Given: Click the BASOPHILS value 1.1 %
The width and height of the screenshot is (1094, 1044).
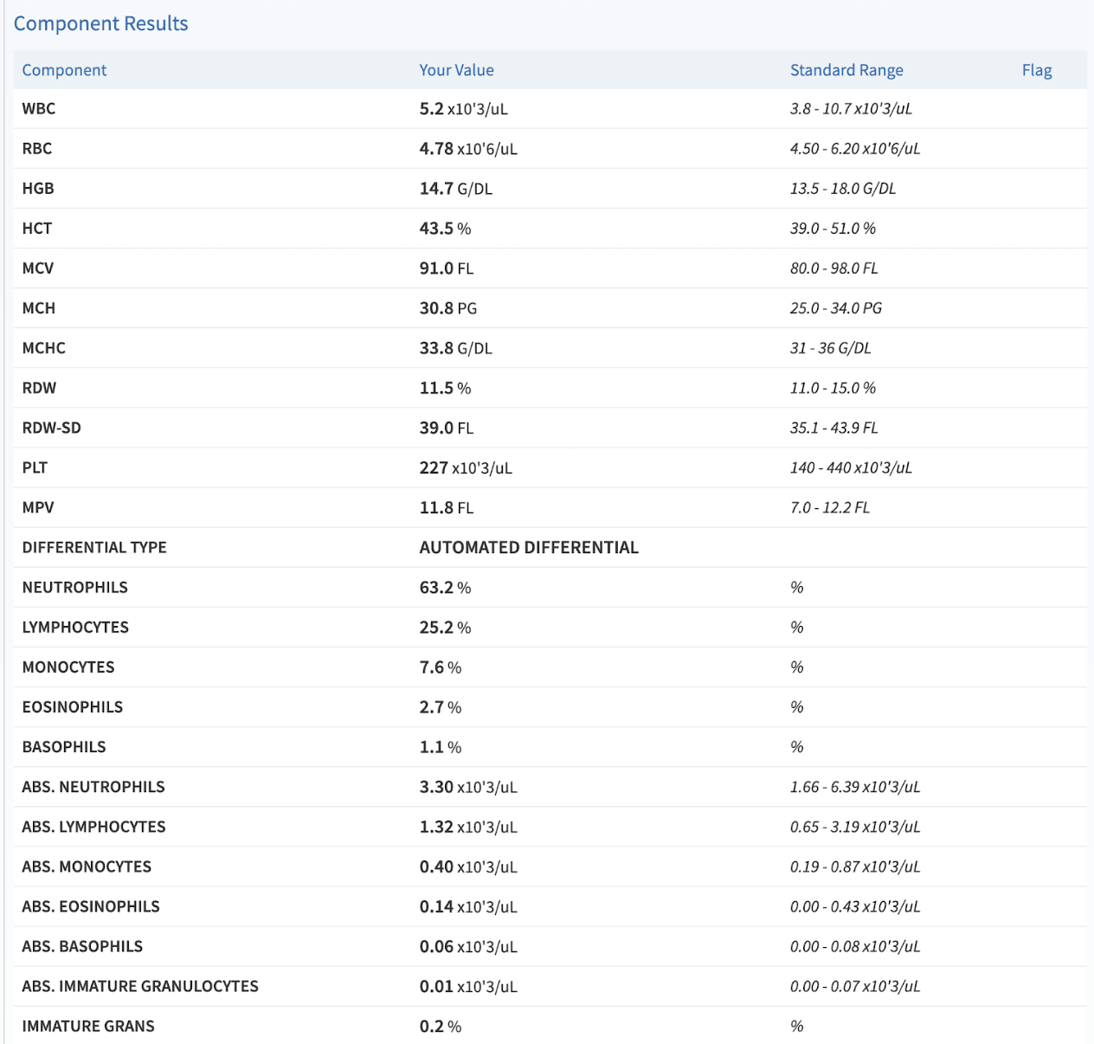Looking at the screenshot, I should (441, 746).
